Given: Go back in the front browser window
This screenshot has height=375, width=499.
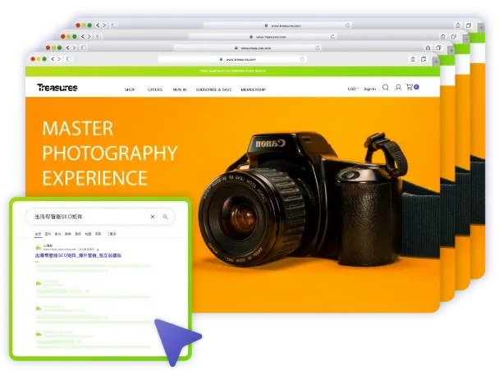Looking at the screenshot, I should tap(53, 59).
